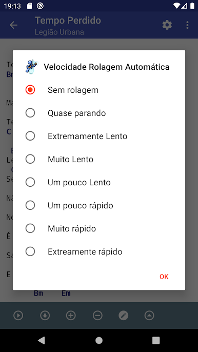Screen dimensions: 198x352
Task: Select Extremamente Lento radio button
Action: coord(99,136)
